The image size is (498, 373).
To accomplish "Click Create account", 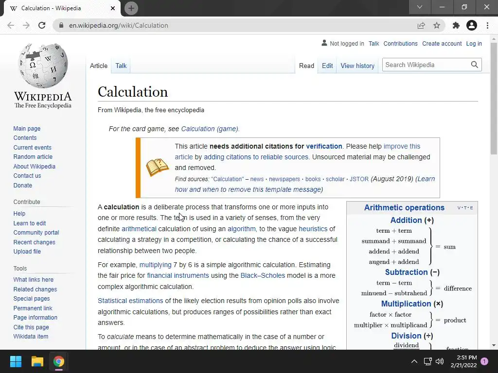I will pos(442,44).
